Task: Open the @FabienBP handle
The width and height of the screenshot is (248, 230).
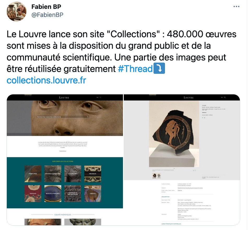Action: pos(47,15)
